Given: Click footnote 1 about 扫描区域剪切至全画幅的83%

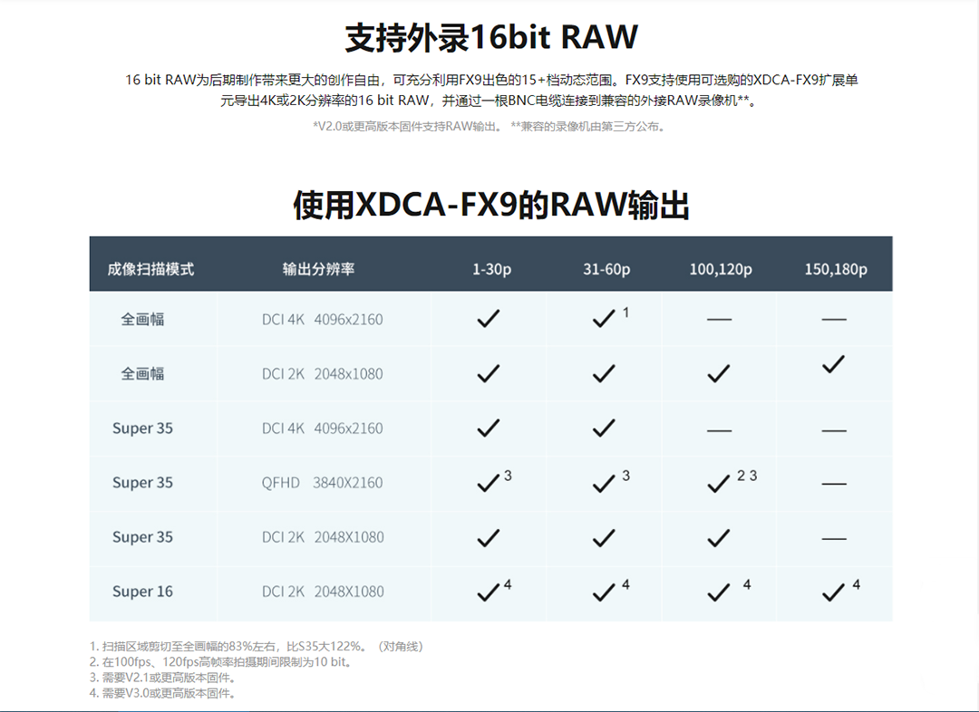Looking at the screenshot, I should tap(257, 647).
